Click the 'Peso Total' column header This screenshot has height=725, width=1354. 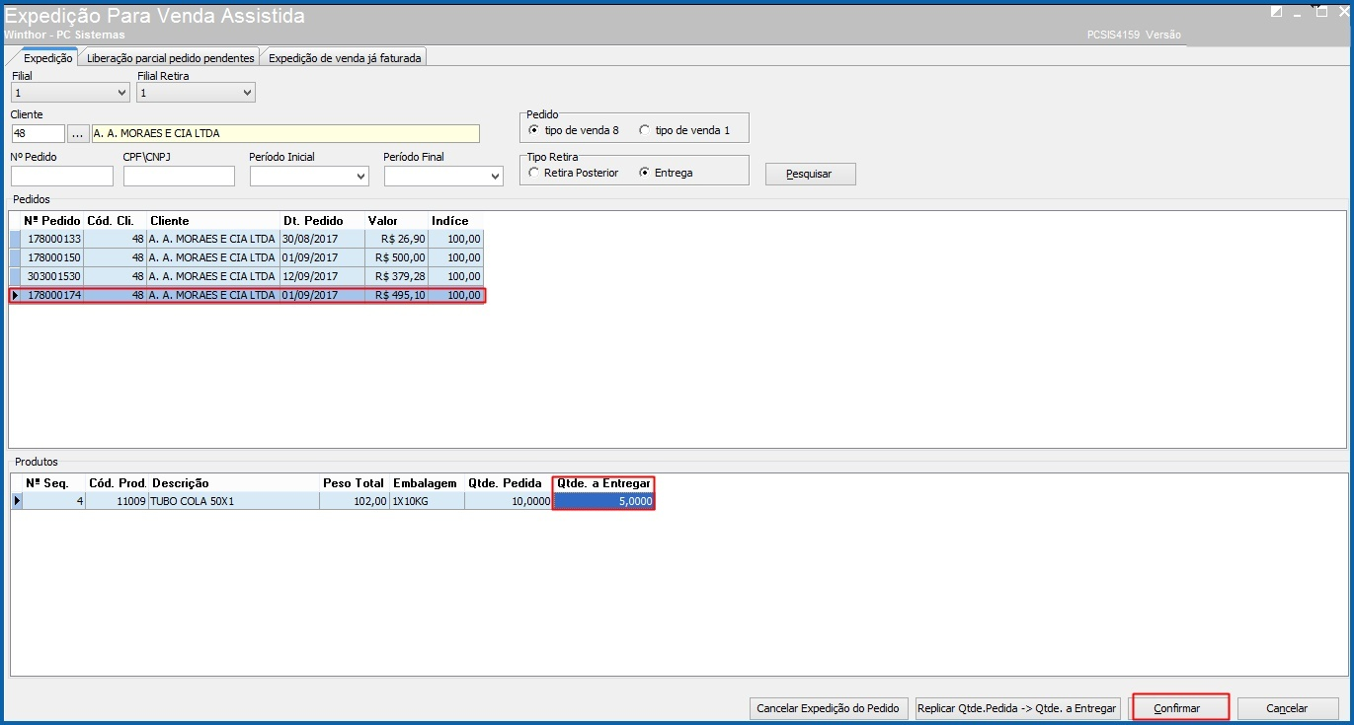point(355,483)
